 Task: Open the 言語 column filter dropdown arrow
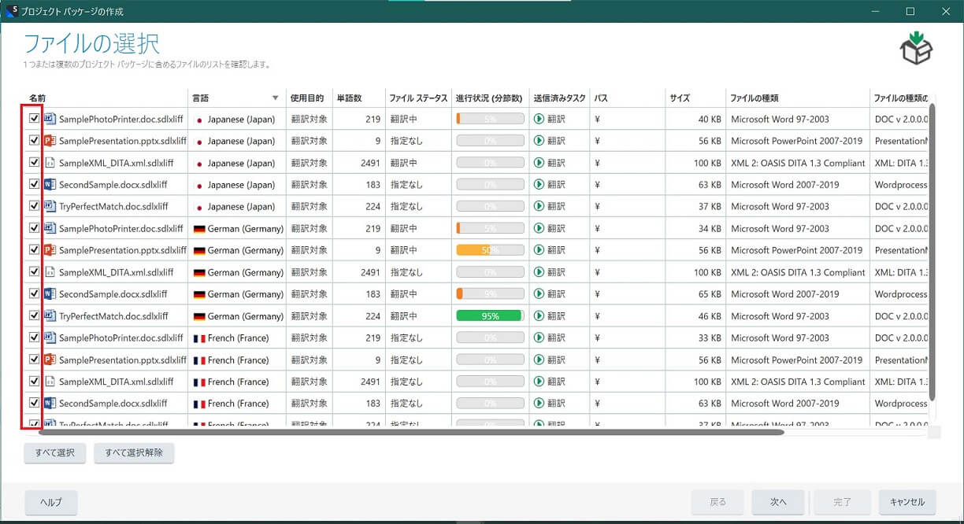pos(275,98)
